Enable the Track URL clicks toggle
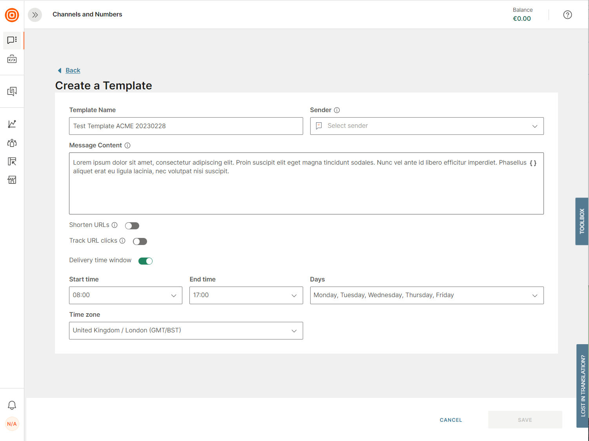The width and height of the screenshot is (589, 441). click(140, 241)
